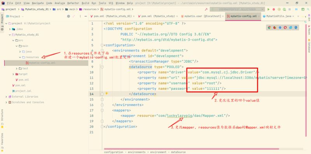
Task: Click the profiler run icon in the toolbar
Action: (x=285, y=9)
